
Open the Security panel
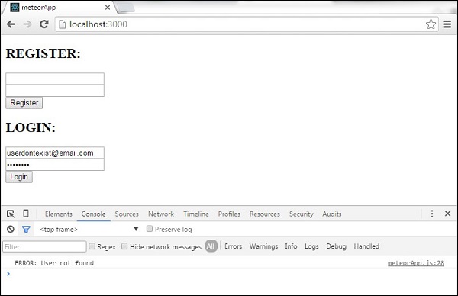[x=302, y=214]
